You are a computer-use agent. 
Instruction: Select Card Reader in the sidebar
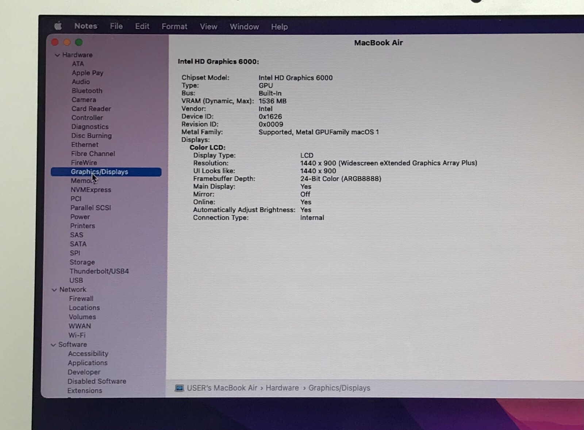coord(91,109)
